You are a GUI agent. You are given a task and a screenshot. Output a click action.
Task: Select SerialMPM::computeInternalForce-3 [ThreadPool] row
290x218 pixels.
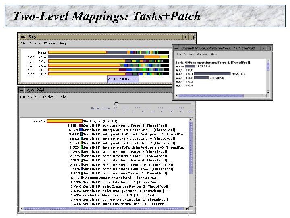pos(125,126)
